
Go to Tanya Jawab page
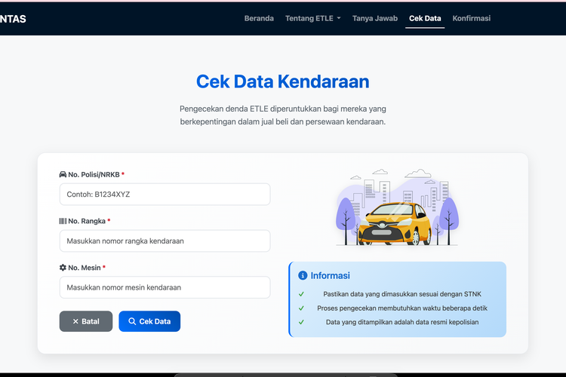374,18
